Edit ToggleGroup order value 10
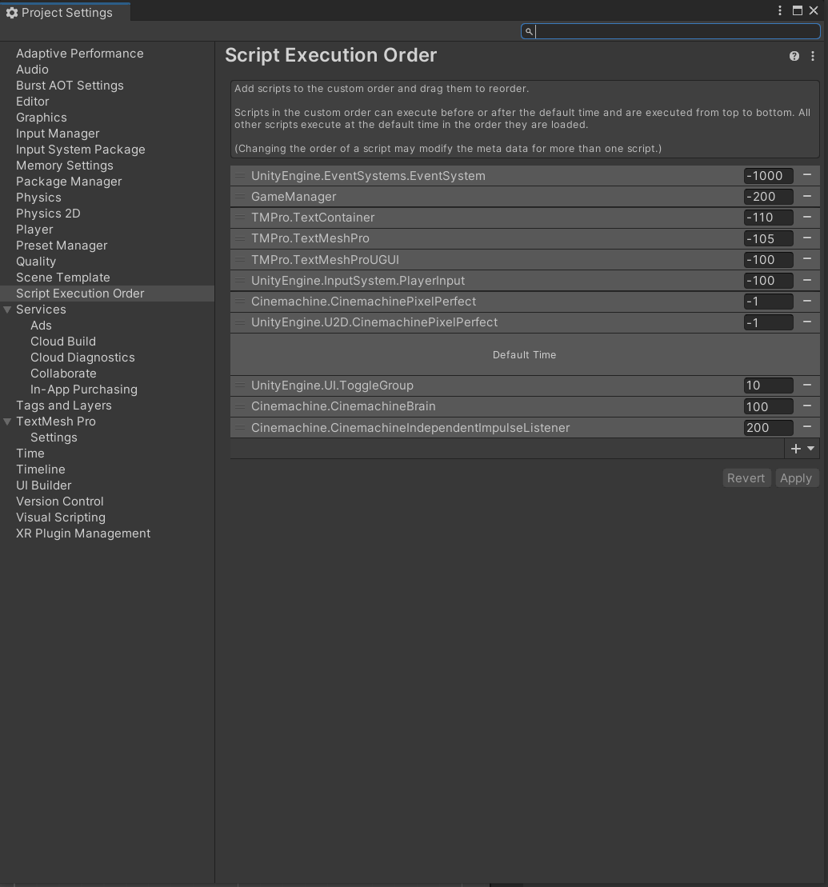The width and height of the screenshot is (828, 887). (x=768, y=386)
